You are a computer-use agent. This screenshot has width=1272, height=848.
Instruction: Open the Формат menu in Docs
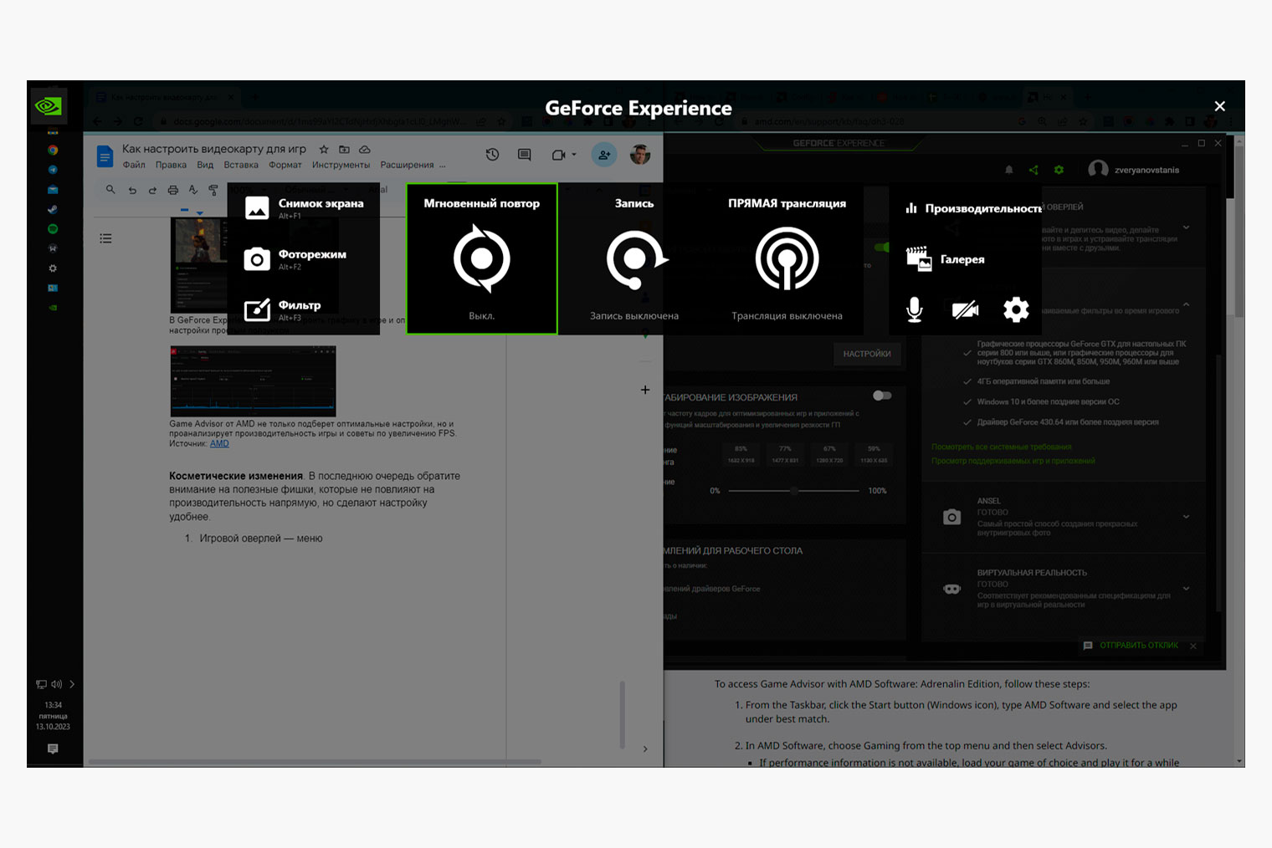[285, 165]
